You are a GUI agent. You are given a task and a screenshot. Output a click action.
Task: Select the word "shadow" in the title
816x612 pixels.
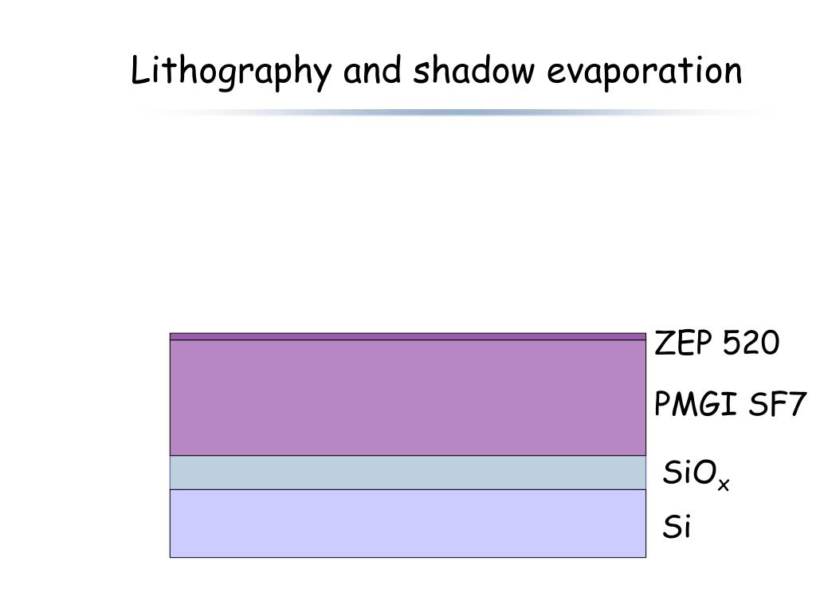pyautogui.click(x=473, y=70)
